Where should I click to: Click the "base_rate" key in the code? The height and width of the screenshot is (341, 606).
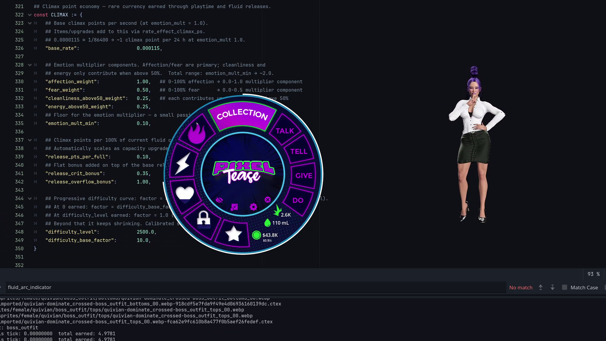coord(62,48)
